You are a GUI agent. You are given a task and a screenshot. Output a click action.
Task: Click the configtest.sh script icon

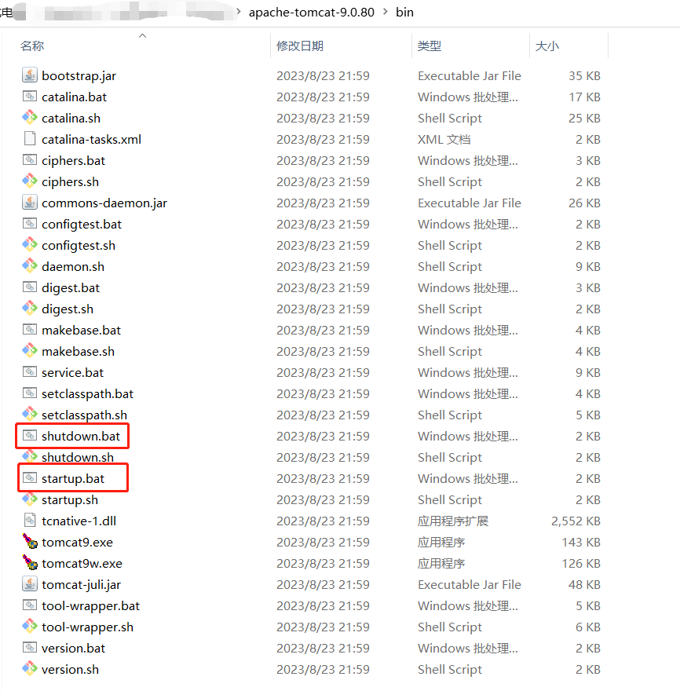pyautogui.click(x=30, y=244)
